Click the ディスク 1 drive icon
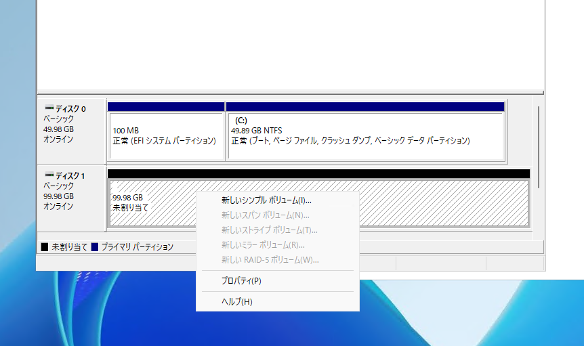The height and width of the screenshot is (346, 584). click(49, 175)
